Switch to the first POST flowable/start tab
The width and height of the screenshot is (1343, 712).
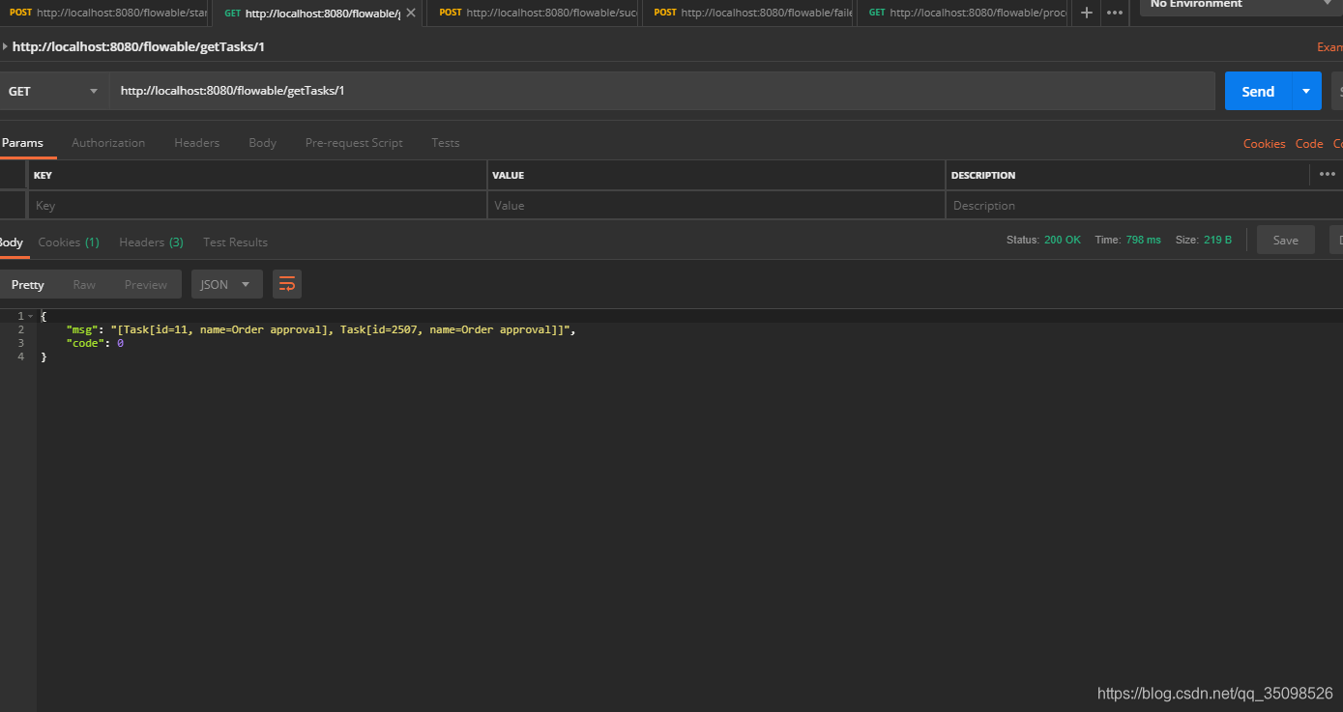106,13
